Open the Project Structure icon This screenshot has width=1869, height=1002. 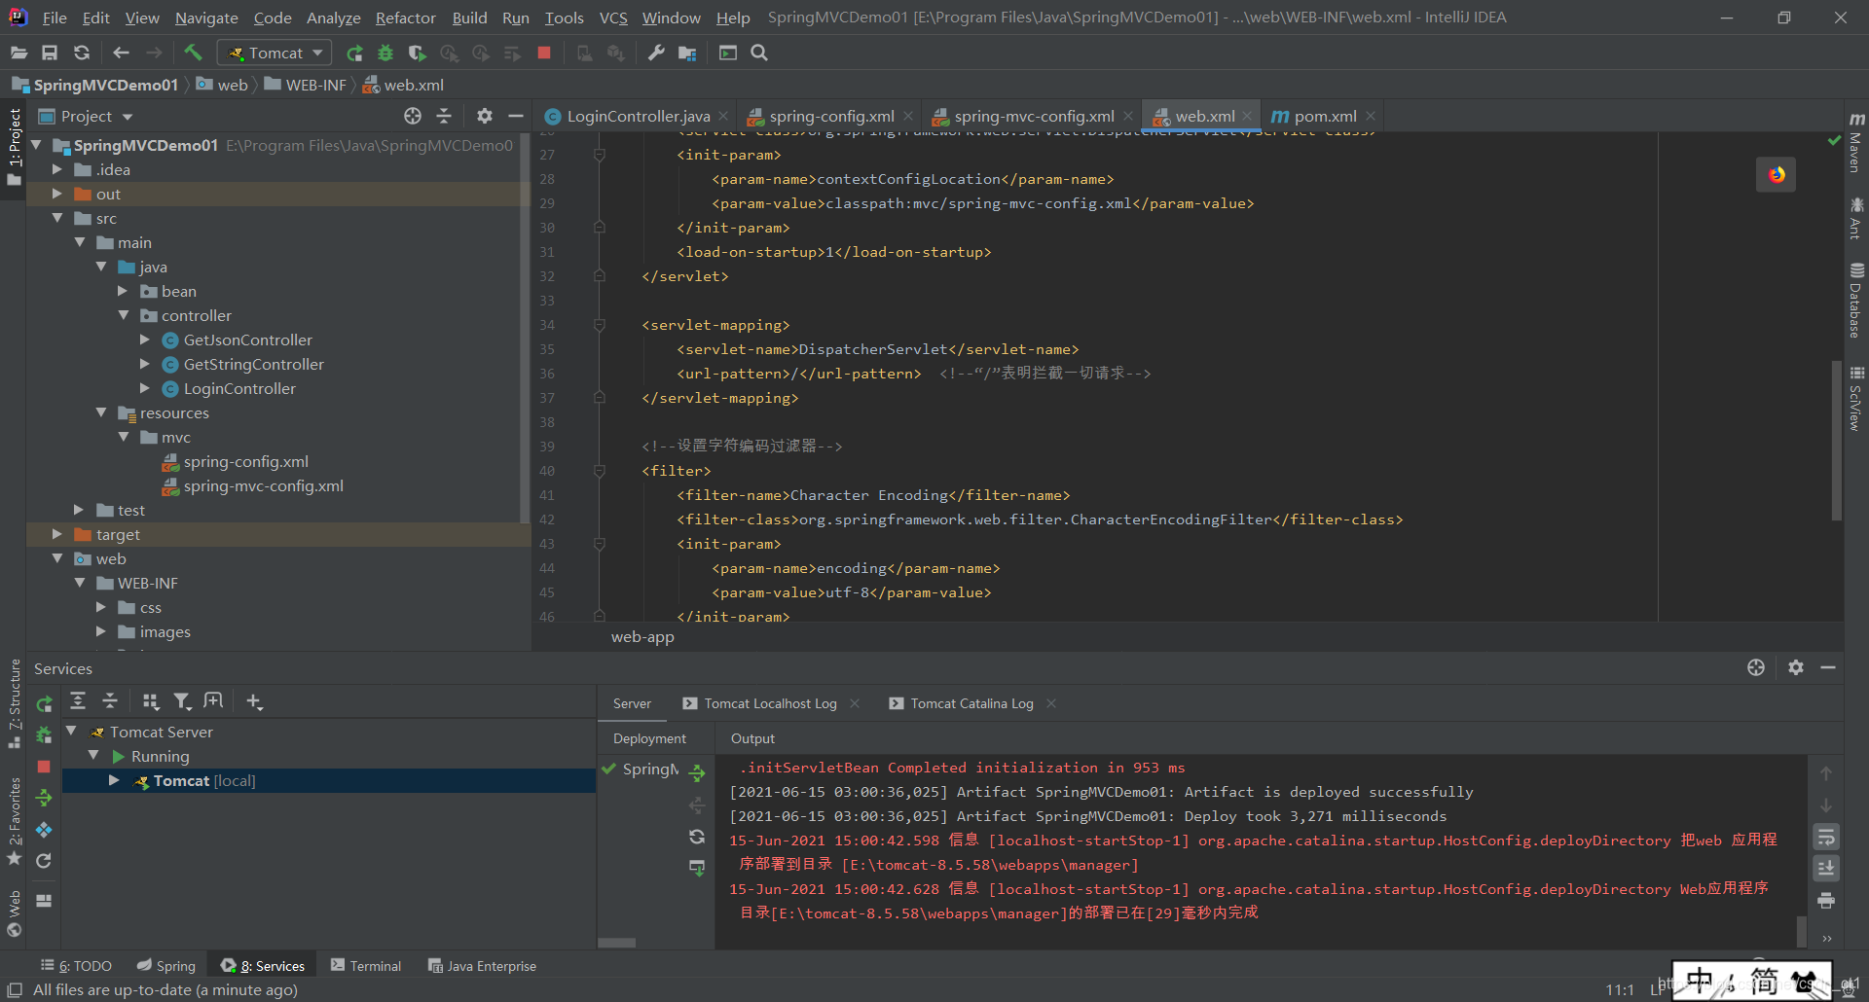click(687, 53)
